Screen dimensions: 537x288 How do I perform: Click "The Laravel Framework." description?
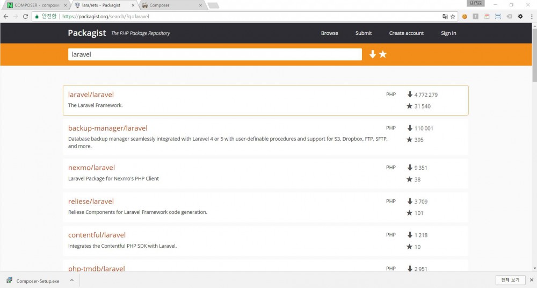(x=95, y=105)
